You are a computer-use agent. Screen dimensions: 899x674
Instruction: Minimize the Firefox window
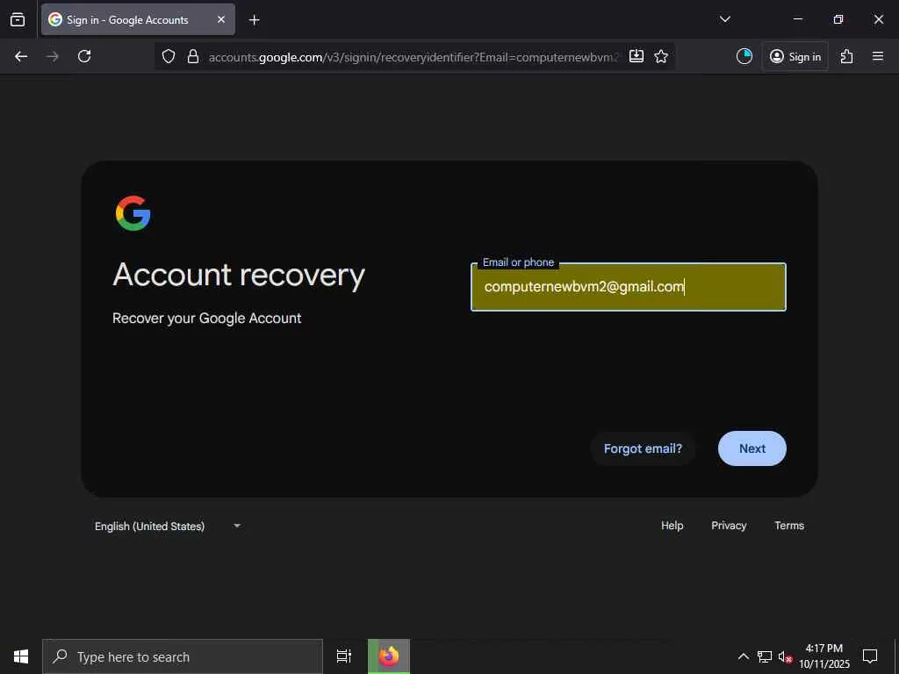coord(797,19)
